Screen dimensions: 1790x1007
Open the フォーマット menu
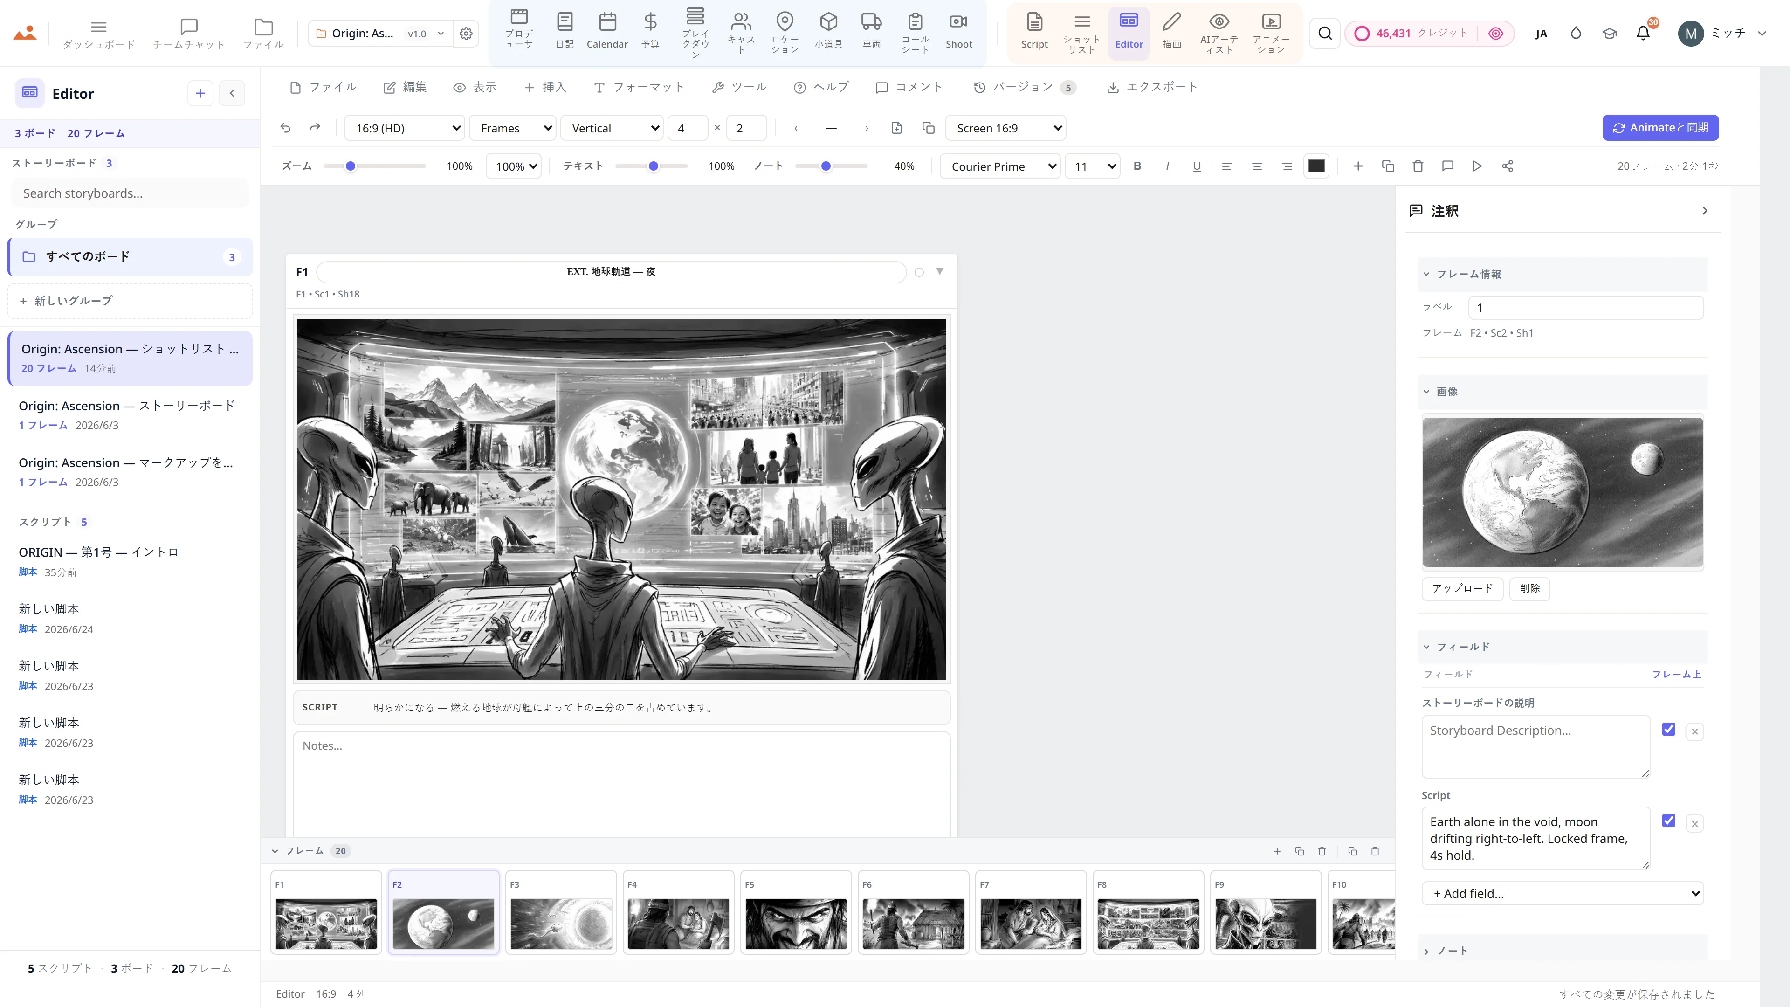click(639, 87)
